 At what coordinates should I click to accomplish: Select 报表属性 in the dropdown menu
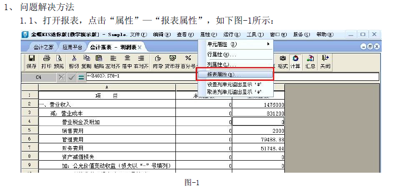point(235,75)
